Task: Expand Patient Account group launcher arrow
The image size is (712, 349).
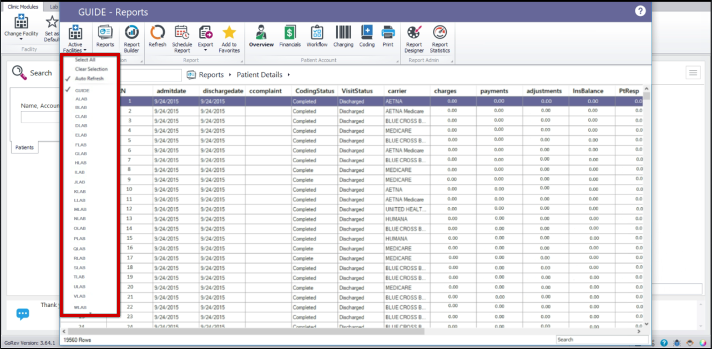Action: 398,61
